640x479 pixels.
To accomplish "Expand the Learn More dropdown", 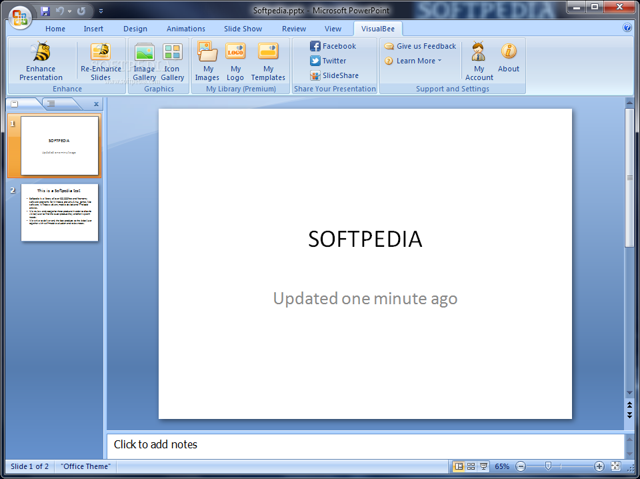I will coord(413,61).
